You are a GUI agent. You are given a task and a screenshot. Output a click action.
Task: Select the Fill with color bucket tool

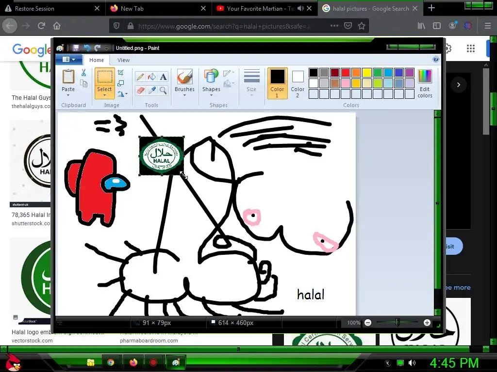click(x=152, y=77)
